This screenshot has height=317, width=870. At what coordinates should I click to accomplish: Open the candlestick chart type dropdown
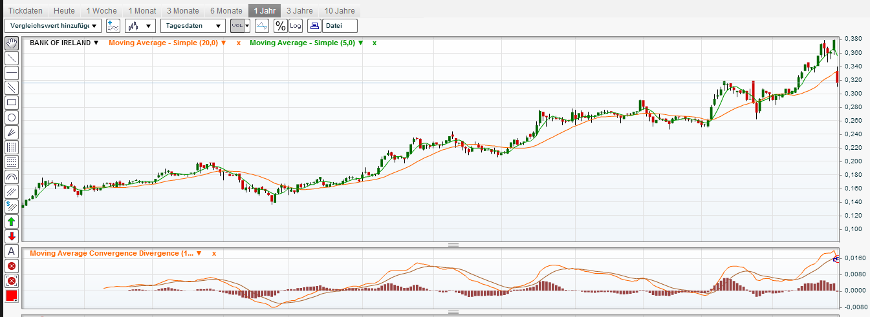click(140, 26)
